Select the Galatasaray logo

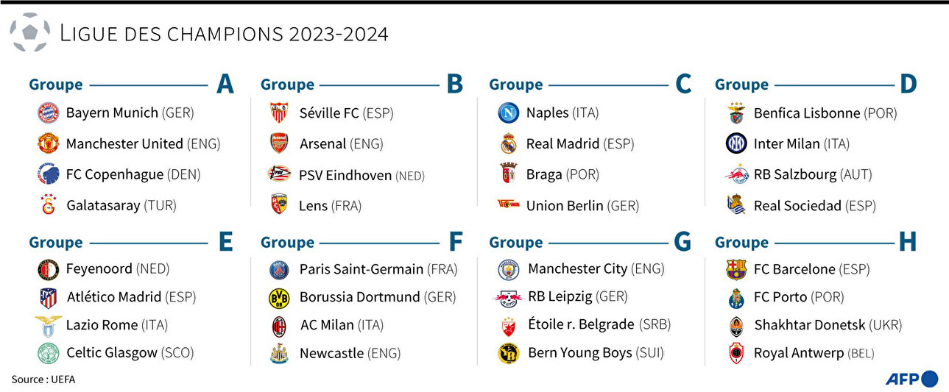(48, 204)
